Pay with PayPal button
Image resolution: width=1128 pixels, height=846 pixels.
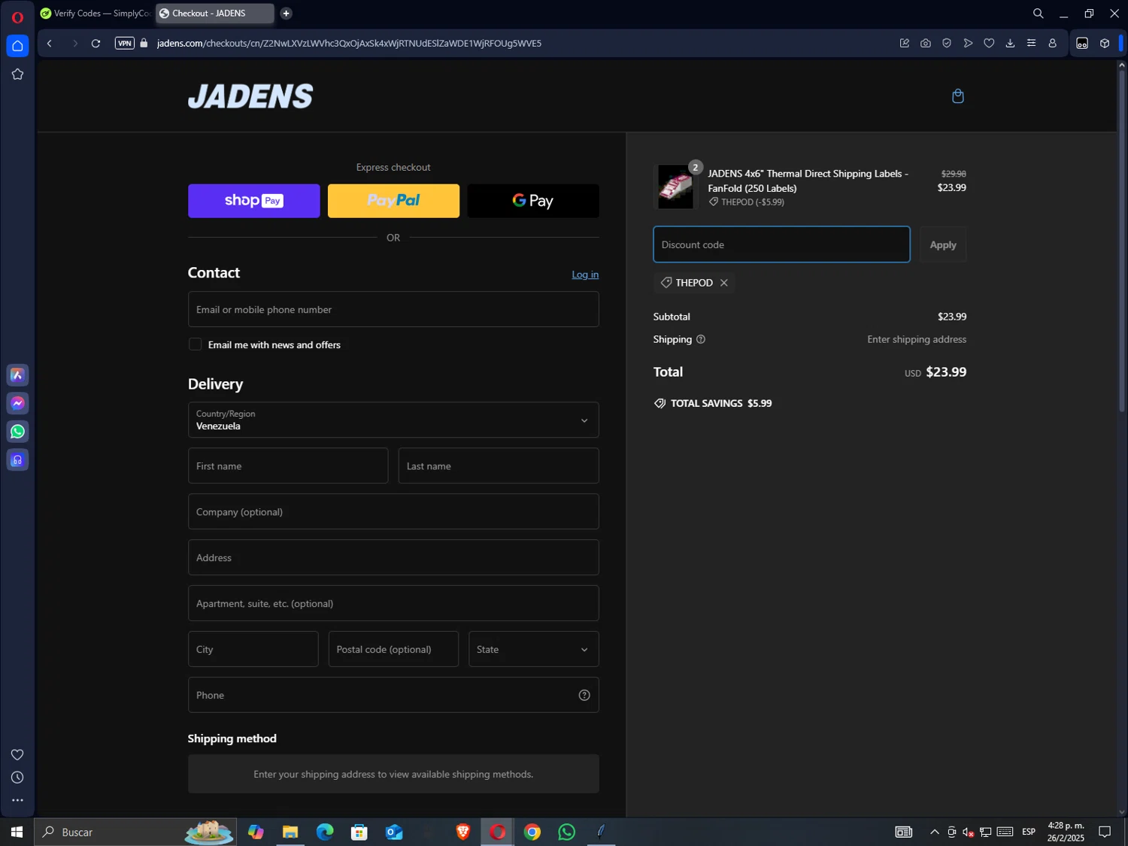click(x=393, y=201)
